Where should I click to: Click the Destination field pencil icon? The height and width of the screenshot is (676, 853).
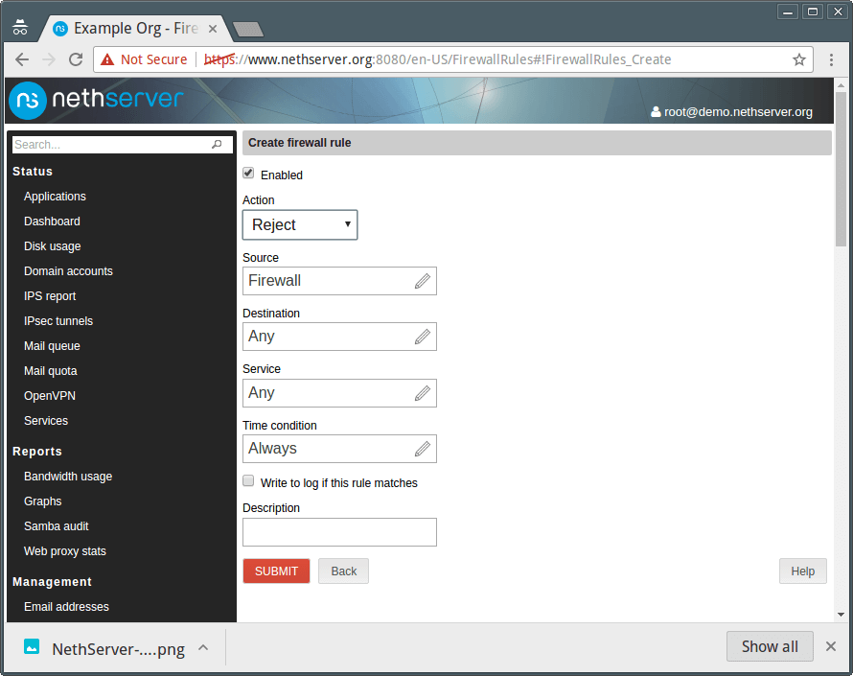[422, 337]
